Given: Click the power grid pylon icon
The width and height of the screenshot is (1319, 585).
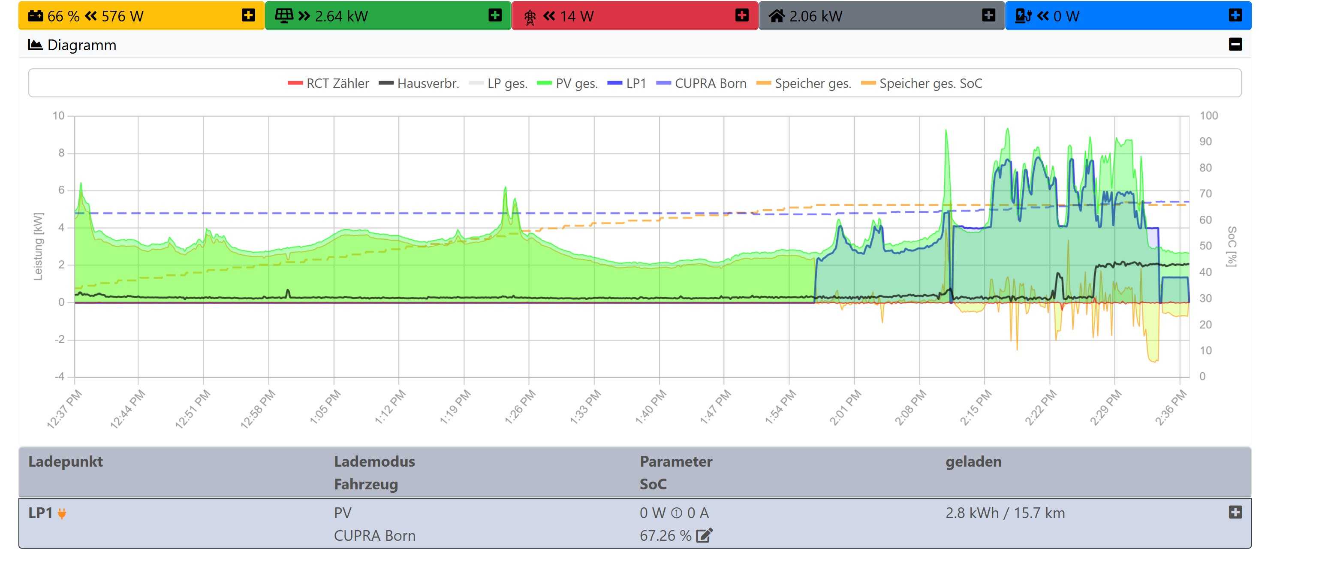Looking at the screenshot, I should (x=530, y=17).
